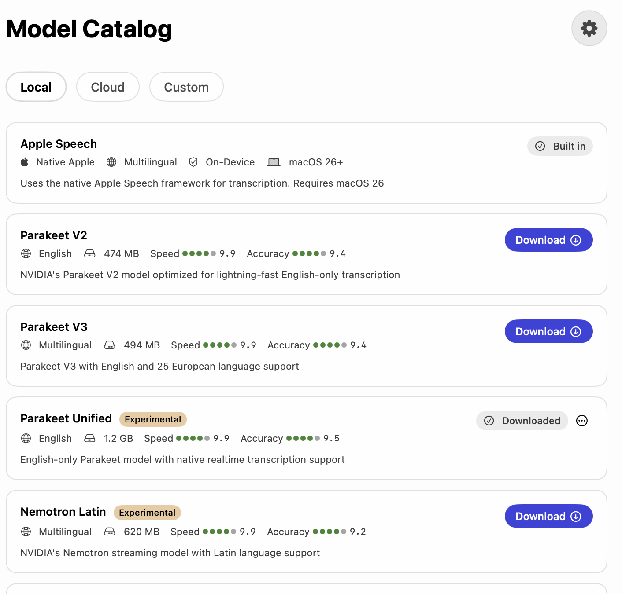
Task: Click the Nemotron Latin accuracy value 9.2
Action: coord(358,532)
